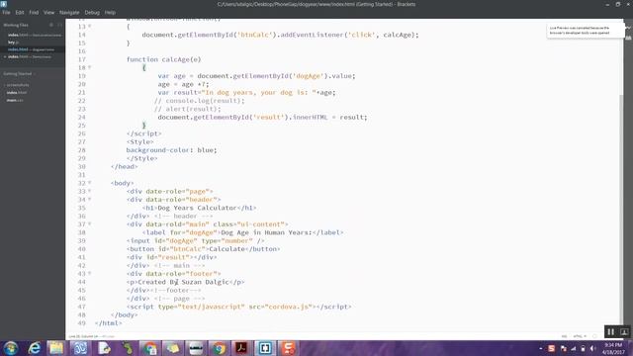Viewport: 633px width, 356px height.
Task: Expand the screenshots folder in file tree
Action: (x=18, y=85)
